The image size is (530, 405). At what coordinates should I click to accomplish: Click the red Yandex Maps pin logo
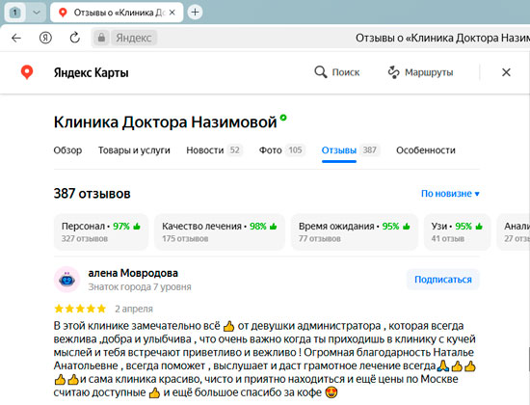pyautogui.click(x=27, y=72)
